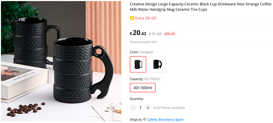Select the wrench-handle mug color thumbnail

click(x=158, y=64)
